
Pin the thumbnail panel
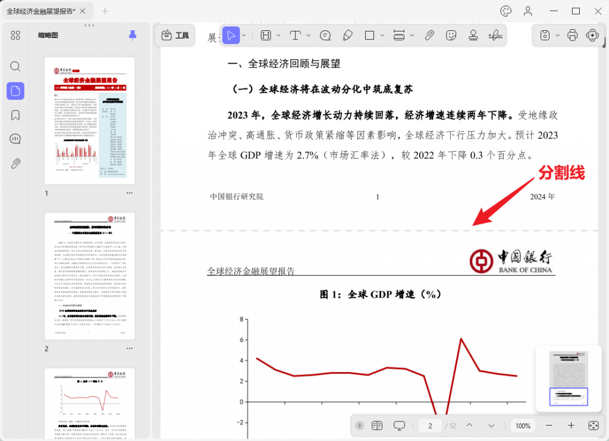click(x=133, y=35)
